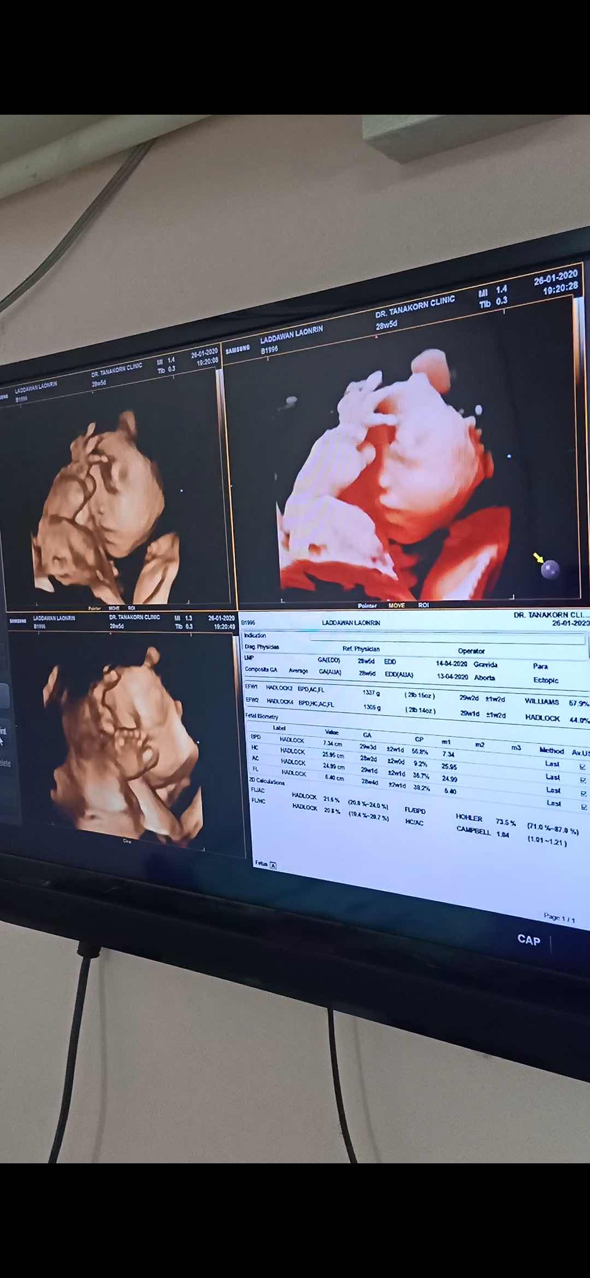Image resolution: width=590 pixels, height=1278 pixels.
Task: Open the Method dropdown for BPD row
Action: [552, 764]
